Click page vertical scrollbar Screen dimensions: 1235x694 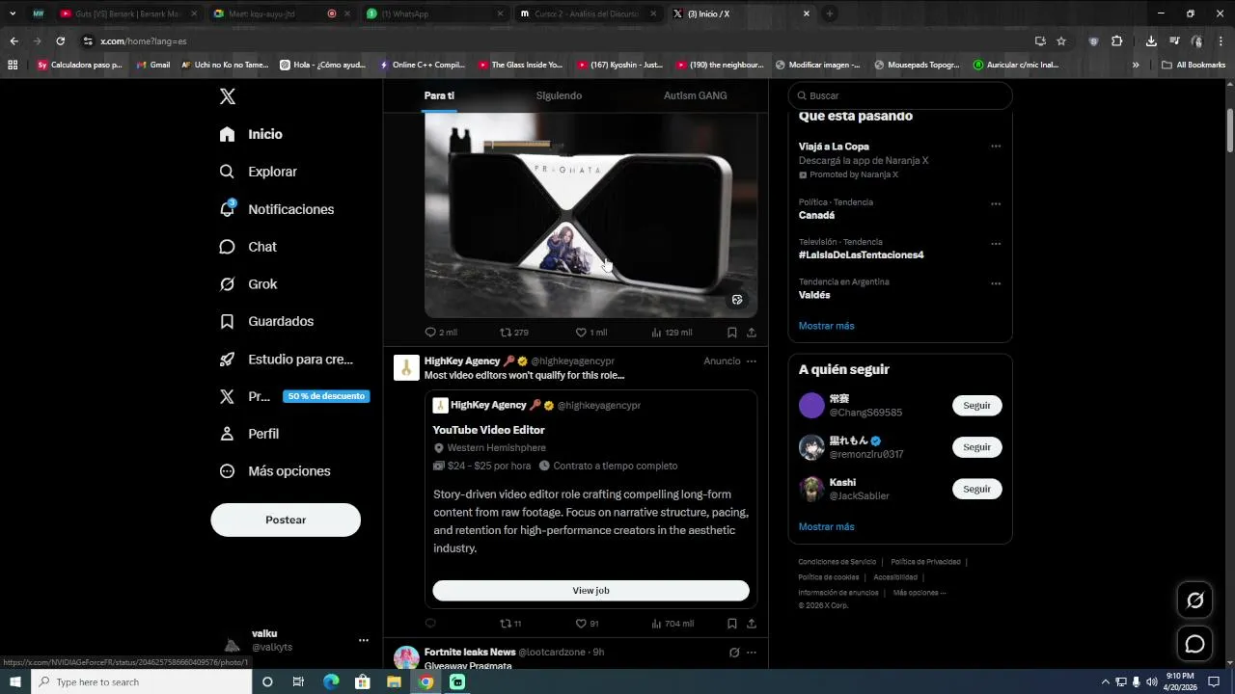pos(1230,130)
